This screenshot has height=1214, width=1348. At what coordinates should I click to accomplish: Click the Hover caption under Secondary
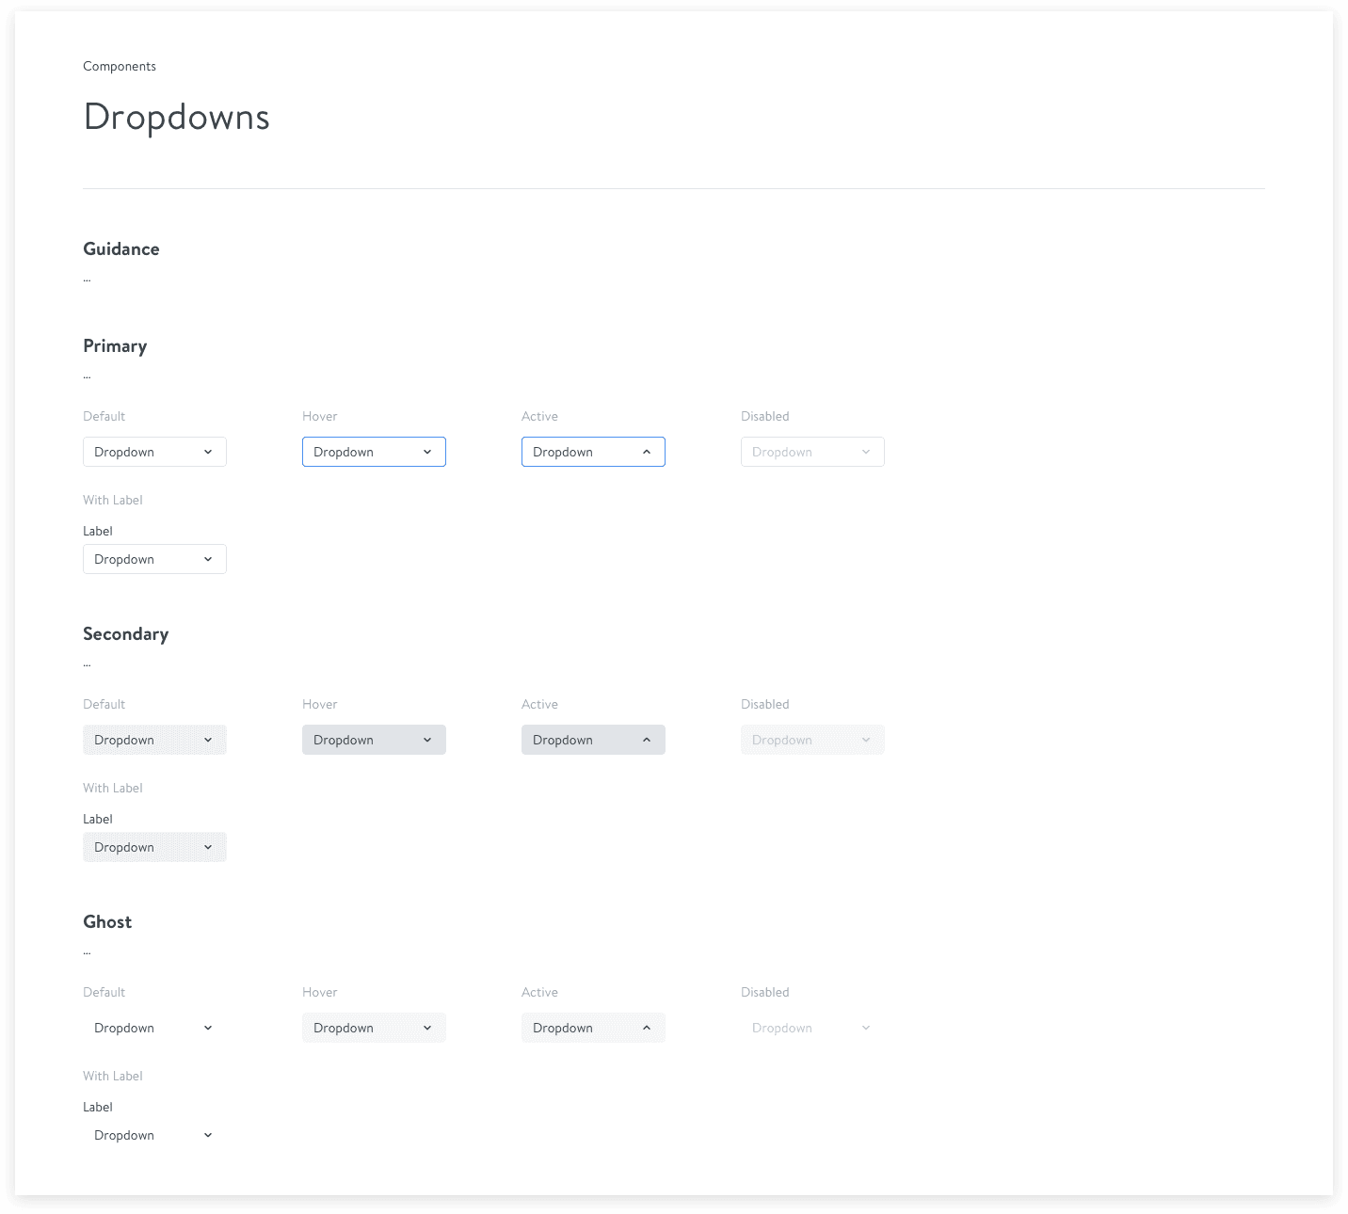320,704
